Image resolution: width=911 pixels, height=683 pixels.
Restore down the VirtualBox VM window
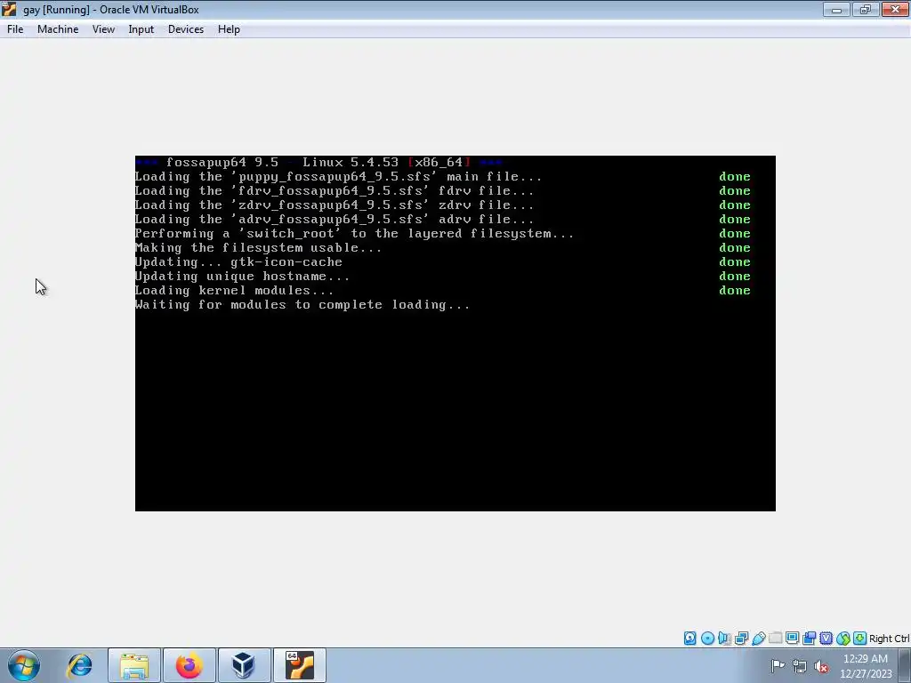click(x=865, y=9)
